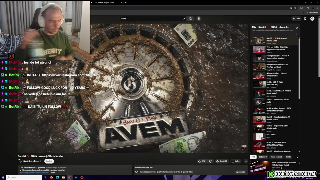The image size is (320, 180).
Task: Show more filter chips with arrow
Action: pos(297,157)
